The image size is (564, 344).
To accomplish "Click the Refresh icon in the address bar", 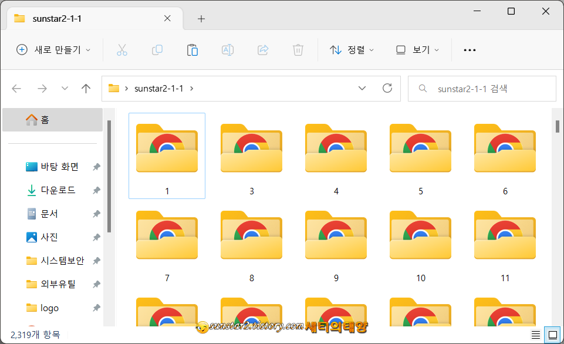I will point(387,88).
